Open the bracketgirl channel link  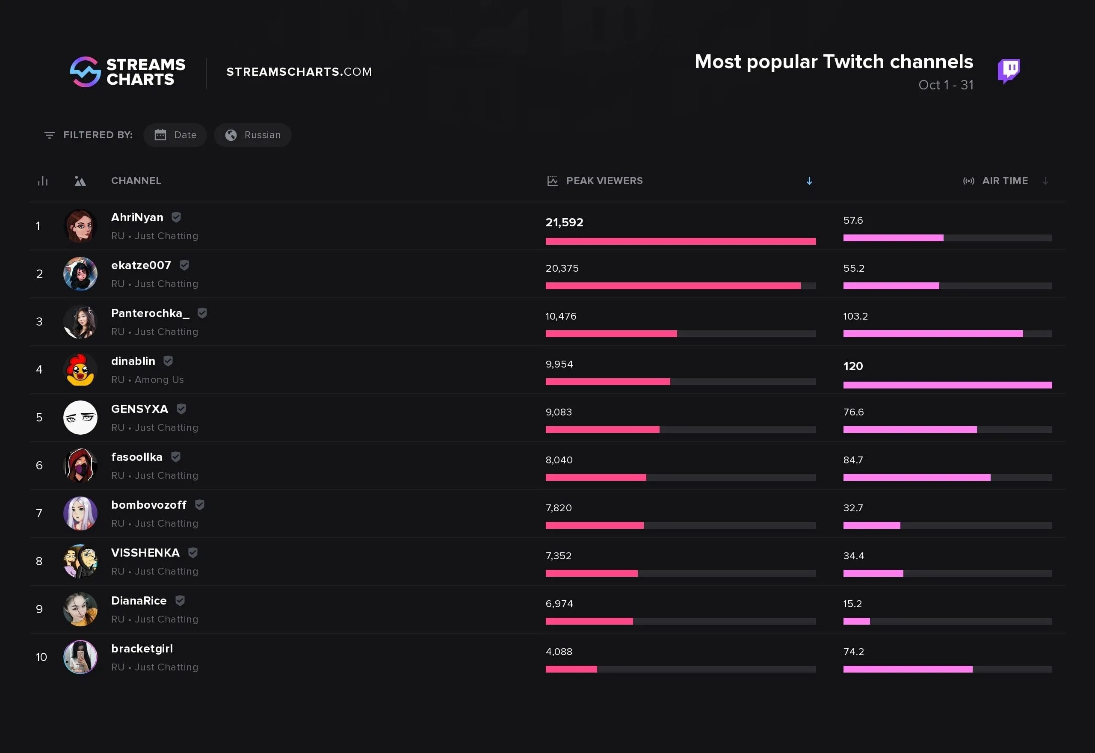coord(142,649)
